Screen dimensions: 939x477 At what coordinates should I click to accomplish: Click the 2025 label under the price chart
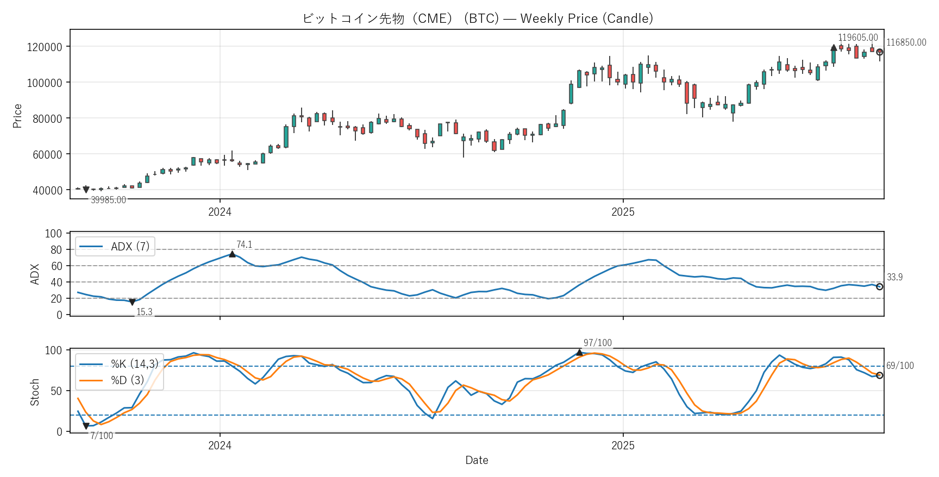[623, 212]
